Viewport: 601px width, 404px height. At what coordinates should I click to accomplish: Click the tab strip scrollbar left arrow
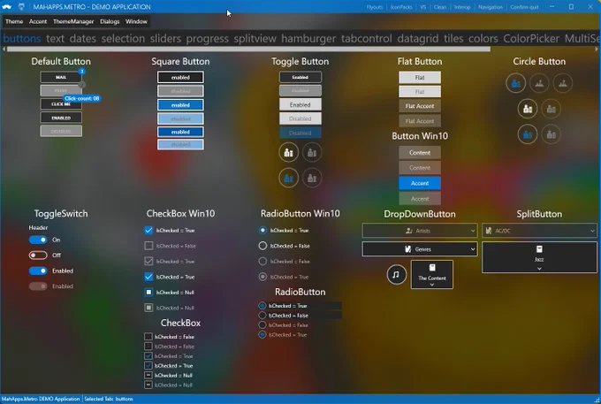[4, 49]
